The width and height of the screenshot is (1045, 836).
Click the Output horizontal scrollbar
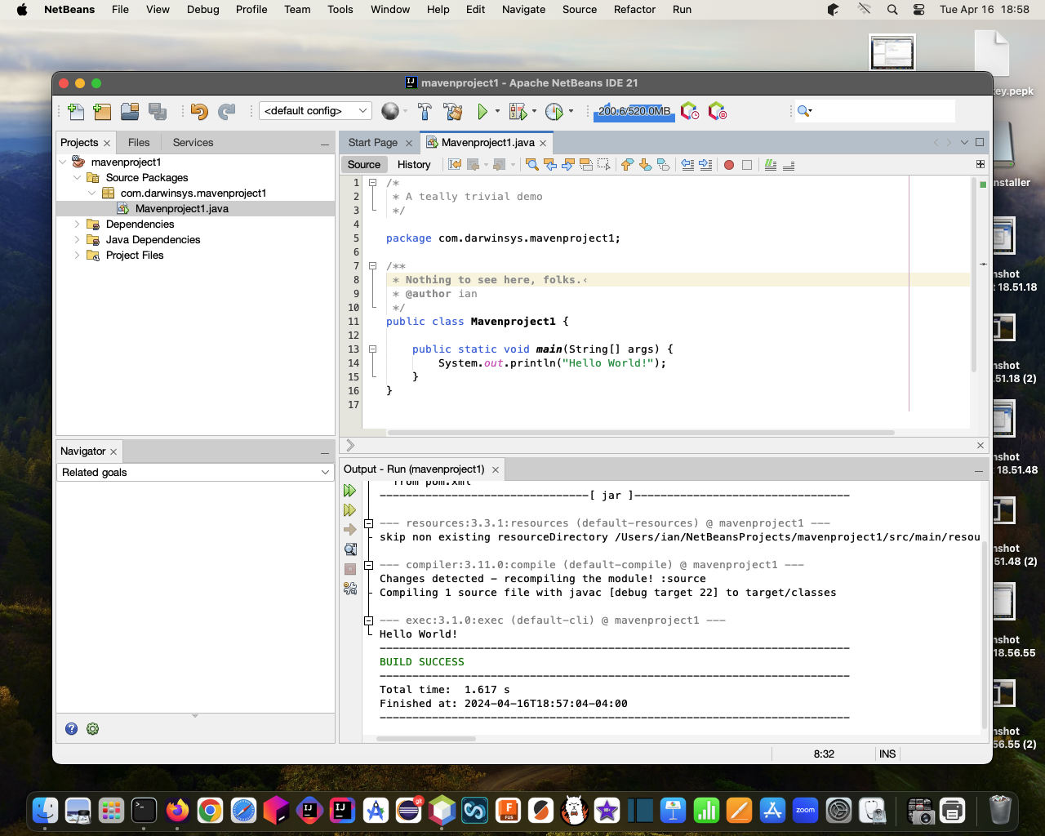tap(426, 739)
